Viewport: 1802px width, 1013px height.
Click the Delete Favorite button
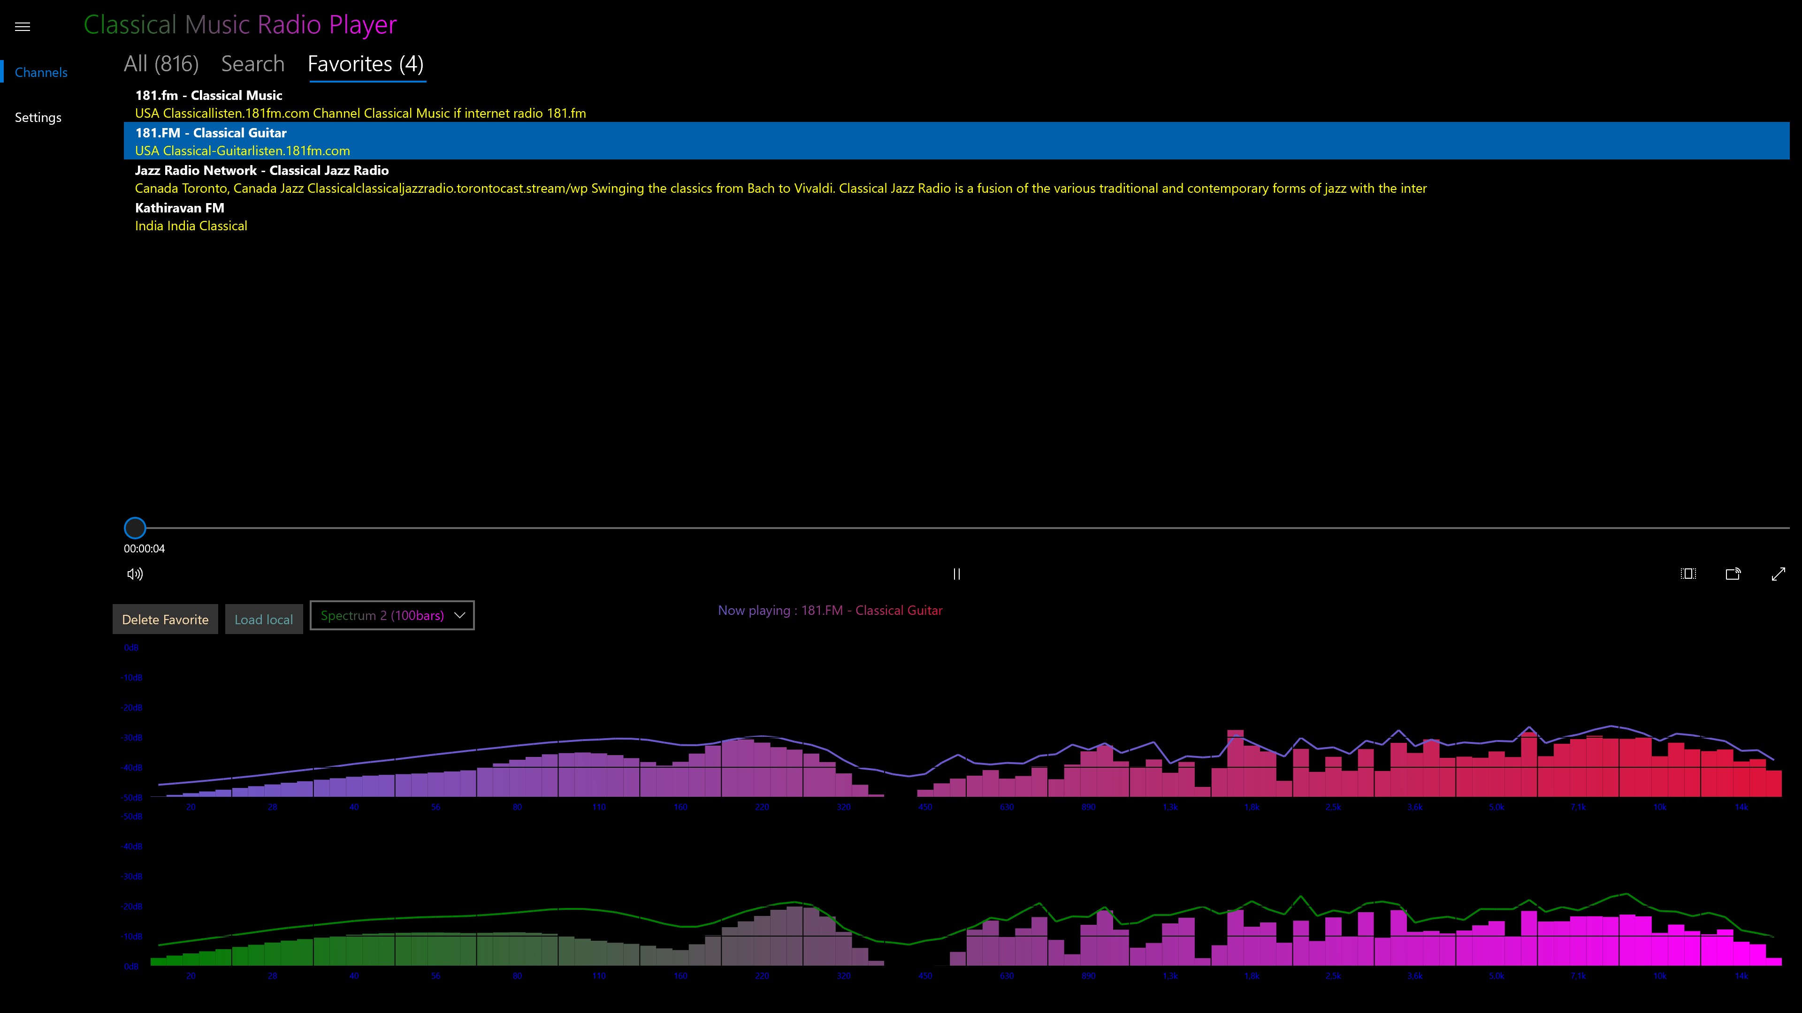[165, 620]
